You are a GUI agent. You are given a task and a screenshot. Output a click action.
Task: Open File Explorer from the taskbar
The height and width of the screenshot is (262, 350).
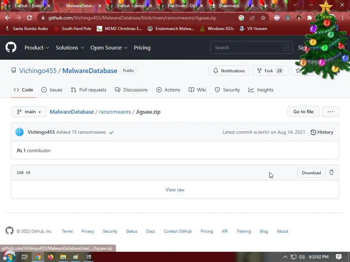click(x=63, y=257)
